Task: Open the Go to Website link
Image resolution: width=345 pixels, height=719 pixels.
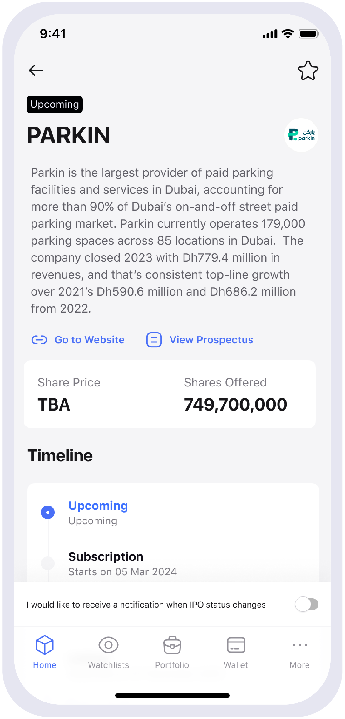Action: [89, 340]
